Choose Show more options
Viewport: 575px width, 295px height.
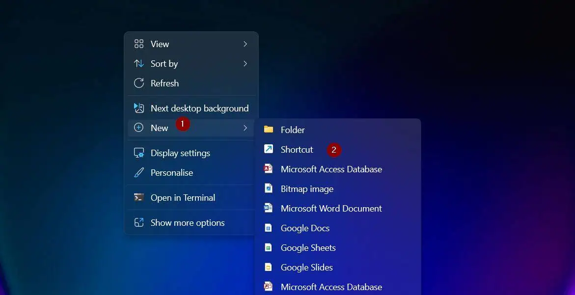coord(191,222)
